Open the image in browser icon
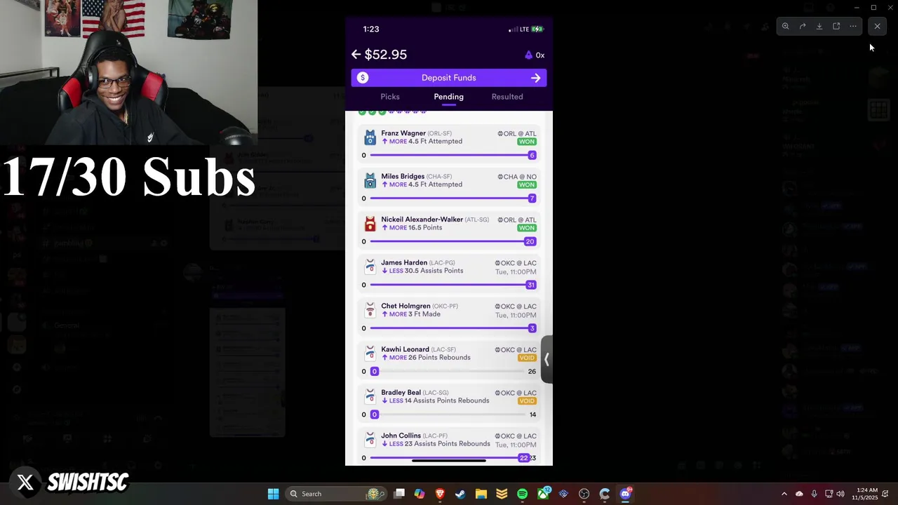 click(836, 26)
